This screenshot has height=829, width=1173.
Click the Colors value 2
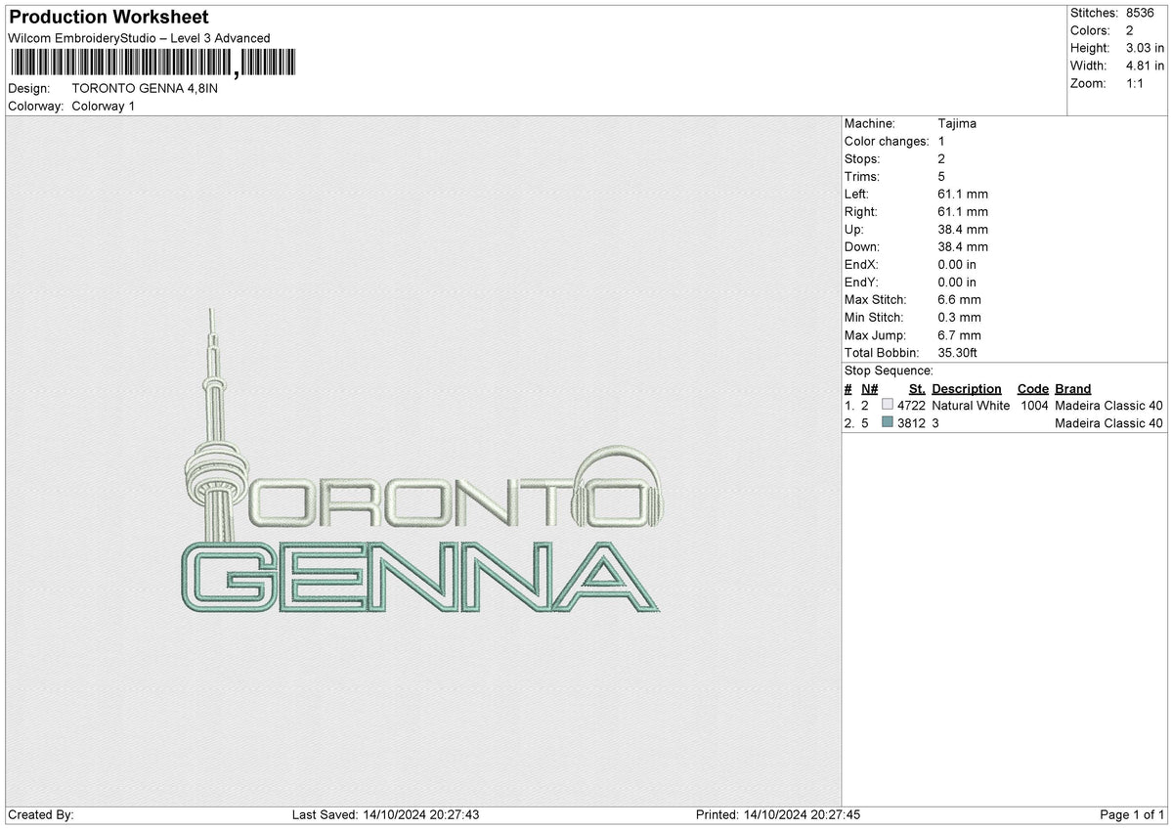[1130, 31]
